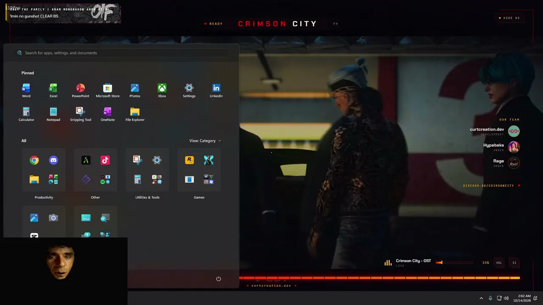Open the pinned File Explorer
Viewport: 543px width, 305px height.
134,114
